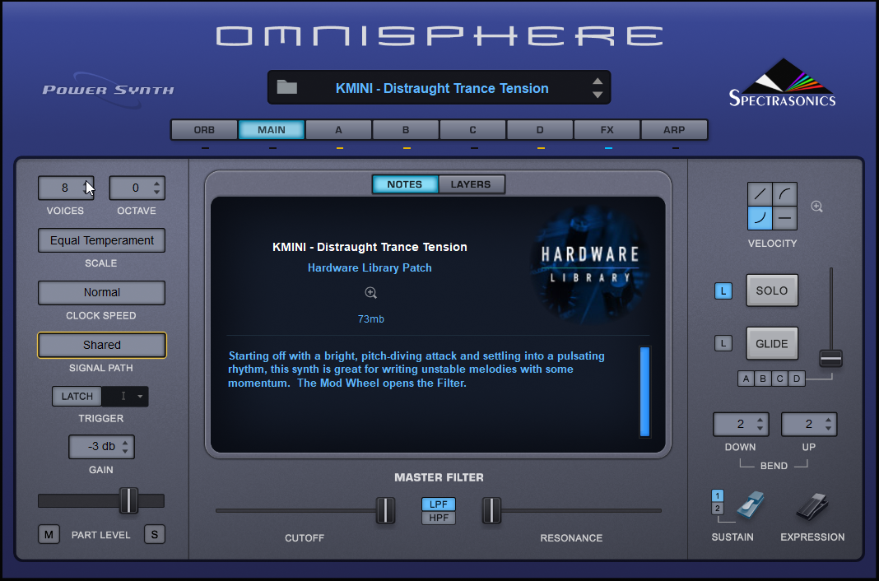Mute the part with the M button
Screen dimensions: 879x581
(x=49, y=534)
